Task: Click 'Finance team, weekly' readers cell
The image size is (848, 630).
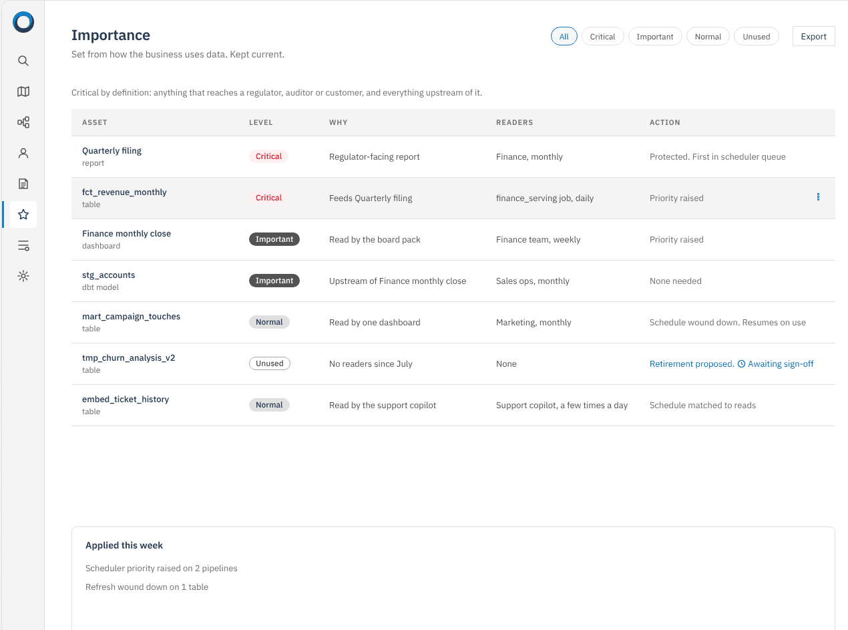Action: pyautogui.click(x=538, y=240)
